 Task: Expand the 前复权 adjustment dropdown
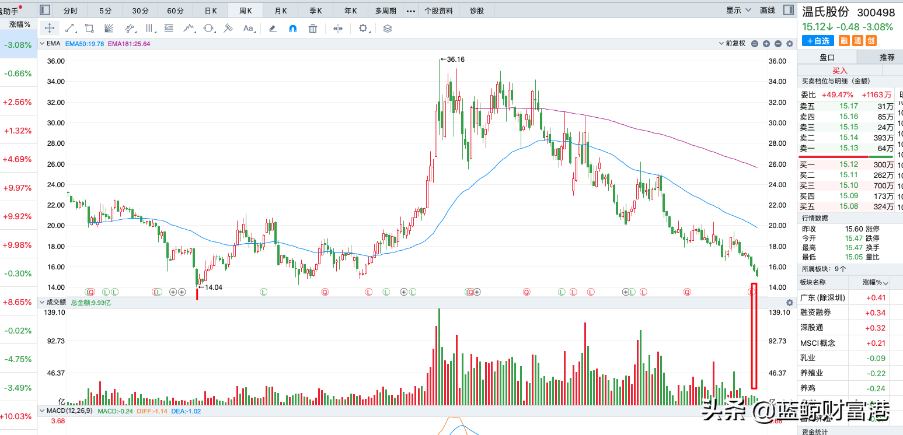[733, 44]
